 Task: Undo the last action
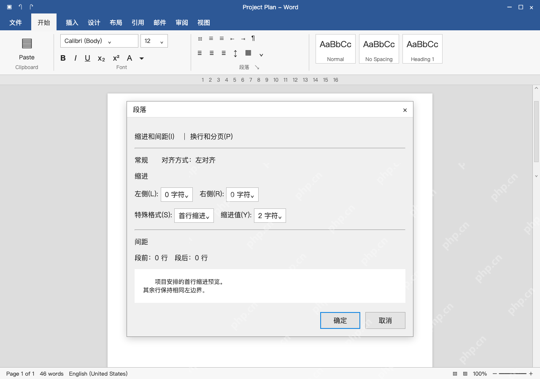[x=20, y=7]
